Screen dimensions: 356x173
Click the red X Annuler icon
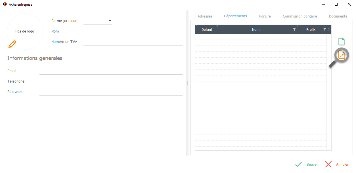(x=328, y=165)
